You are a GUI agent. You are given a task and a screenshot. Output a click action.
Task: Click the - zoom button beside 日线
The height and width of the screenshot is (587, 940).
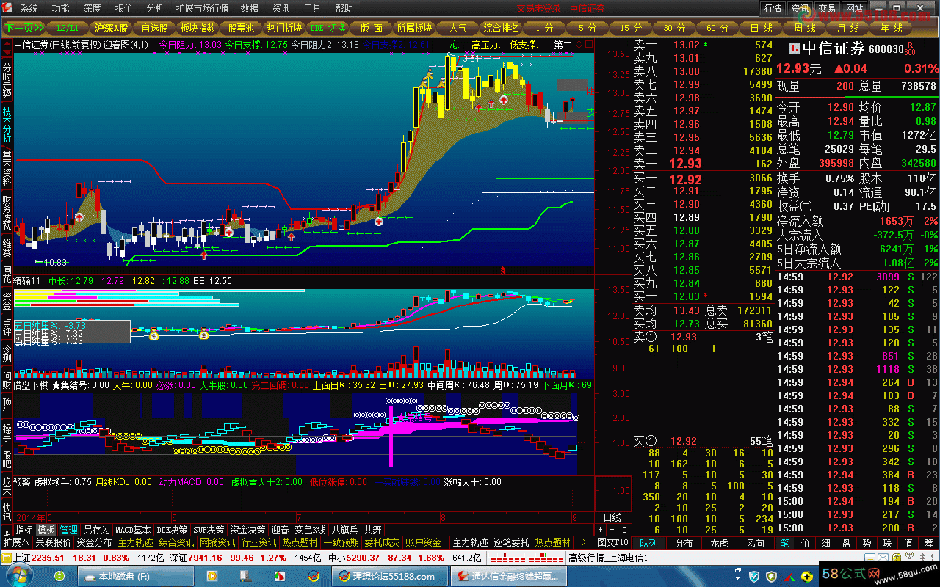tap(612, 529)
